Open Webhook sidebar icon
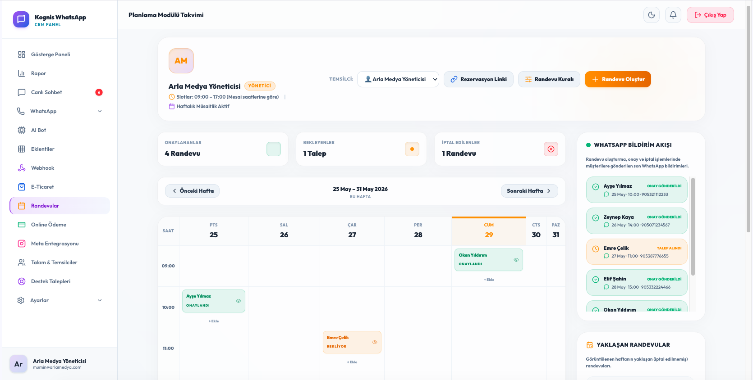 [22, 168]
